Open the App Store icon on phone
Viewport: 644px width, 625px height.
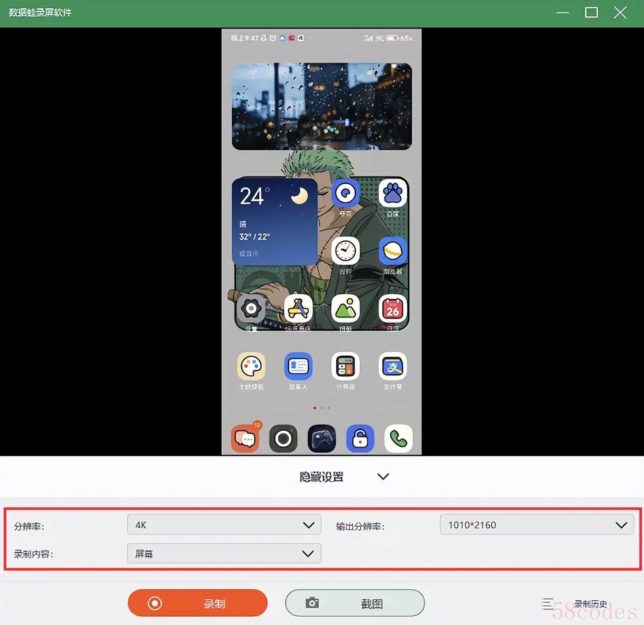click(x=298, y=308)
